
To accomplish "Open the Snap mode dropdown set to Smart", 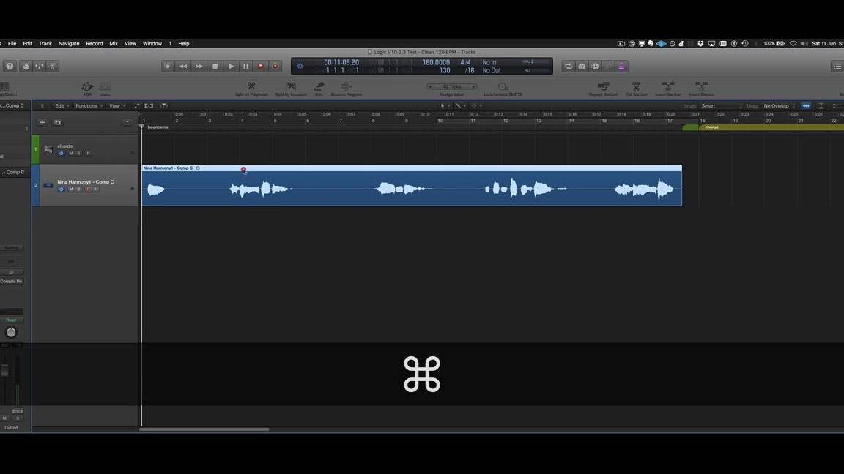I will click(709, 105).
